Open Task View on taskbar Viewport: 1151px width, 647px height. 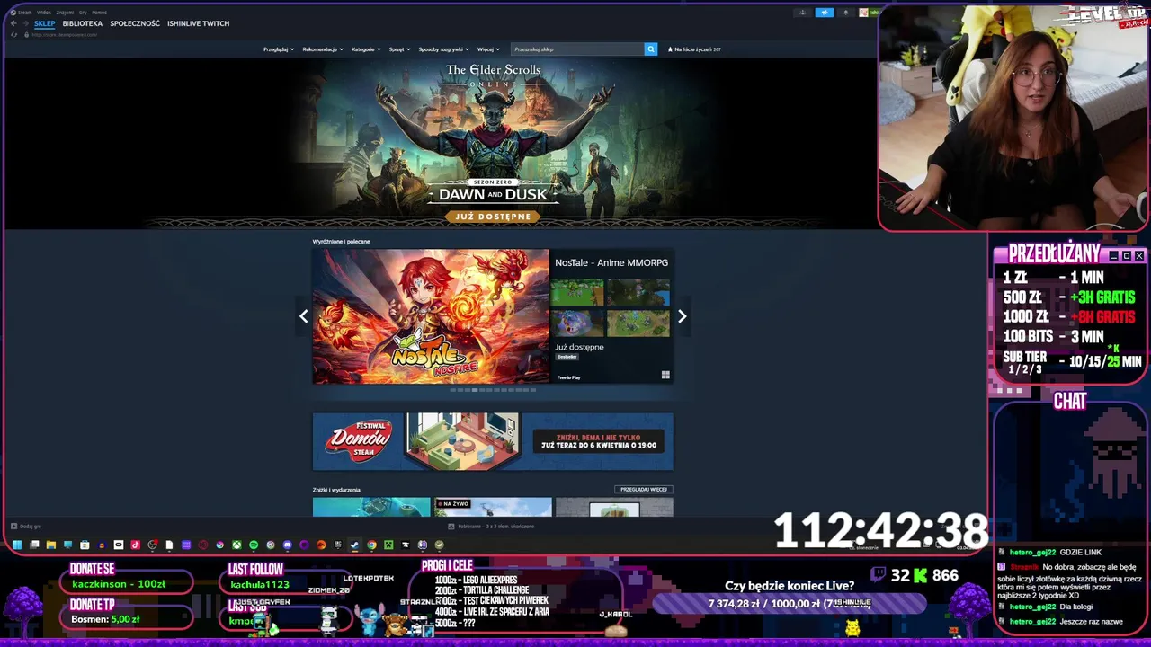coord(34,545)
